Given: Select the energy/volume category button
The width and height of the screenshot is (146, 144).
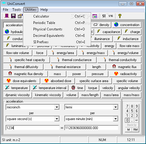Looking at the screenshot, I should pyautogui.click(x=125, y=53).
